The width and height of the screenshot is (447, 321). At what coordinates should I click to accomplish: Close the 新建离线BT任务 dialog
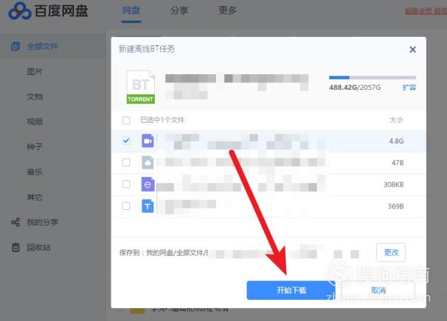413,49
